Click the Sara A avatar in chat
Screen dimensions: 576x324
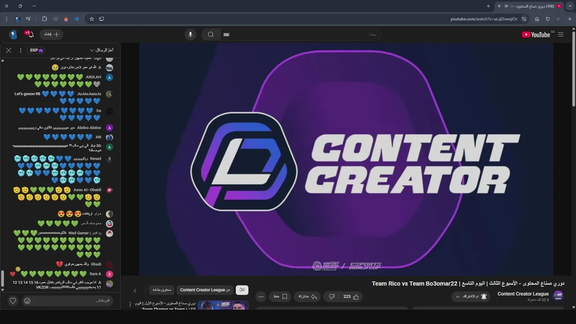tap(109, 274)
